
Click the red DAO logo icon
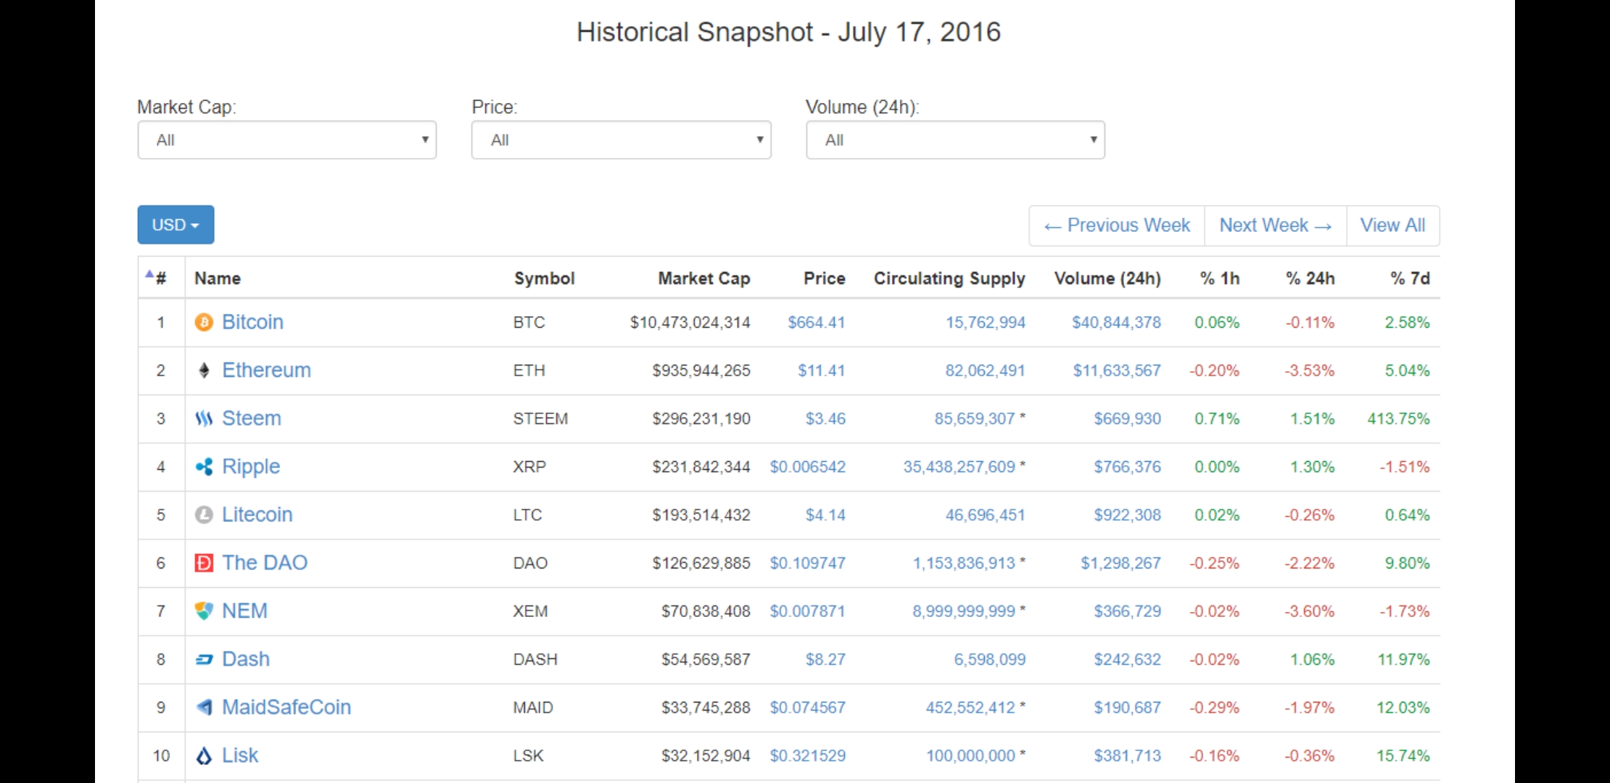[204, 563]
